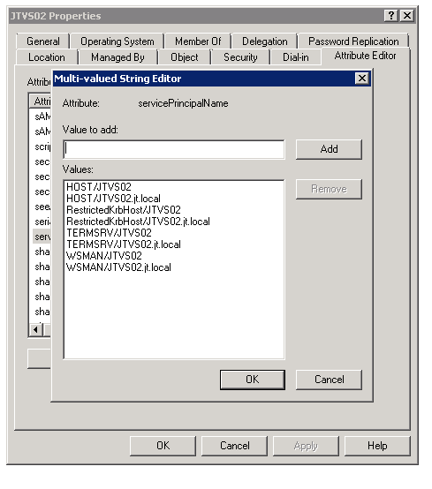Image resolution: width=432 pixels, height=489 pixels.
Task: Open the Security tab
Action: (240, 57)
